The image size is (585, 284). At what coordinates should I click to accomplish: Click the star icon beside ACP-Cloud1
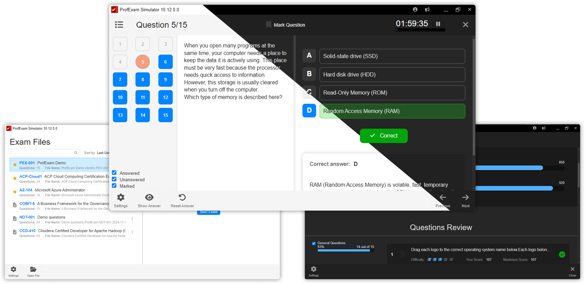pos(15,178)
